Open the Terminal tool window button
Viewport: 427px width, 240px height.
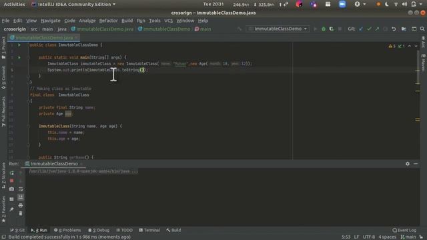[x=149, y=230]
